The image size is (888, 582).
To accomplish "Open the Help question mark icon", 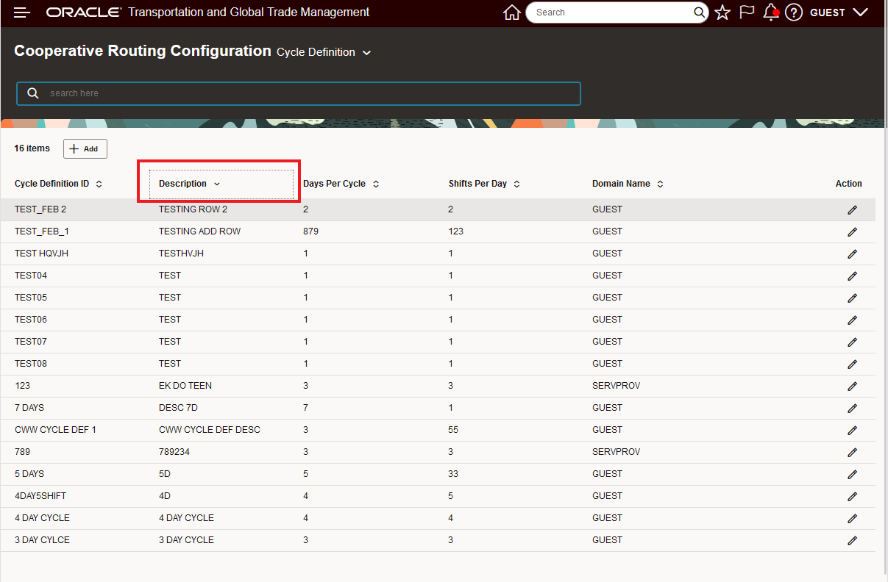I will 793,12.
